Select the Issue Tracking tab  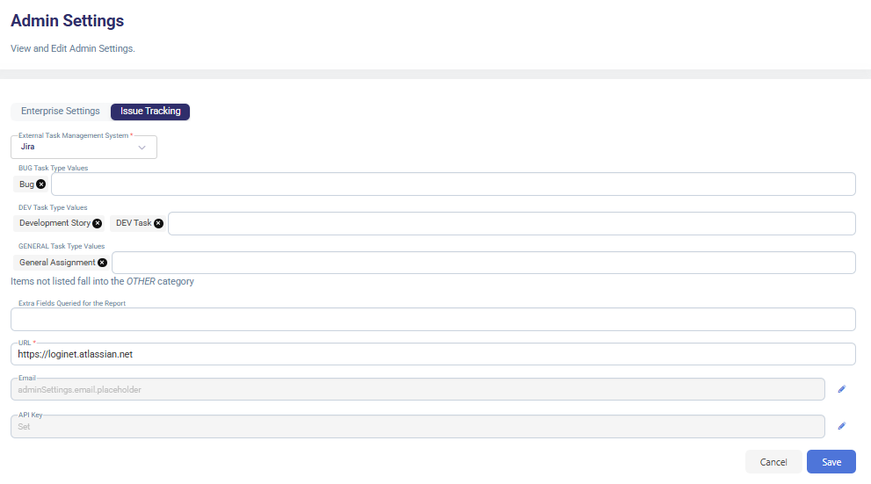pyautogui.click(x=150, y=112)
